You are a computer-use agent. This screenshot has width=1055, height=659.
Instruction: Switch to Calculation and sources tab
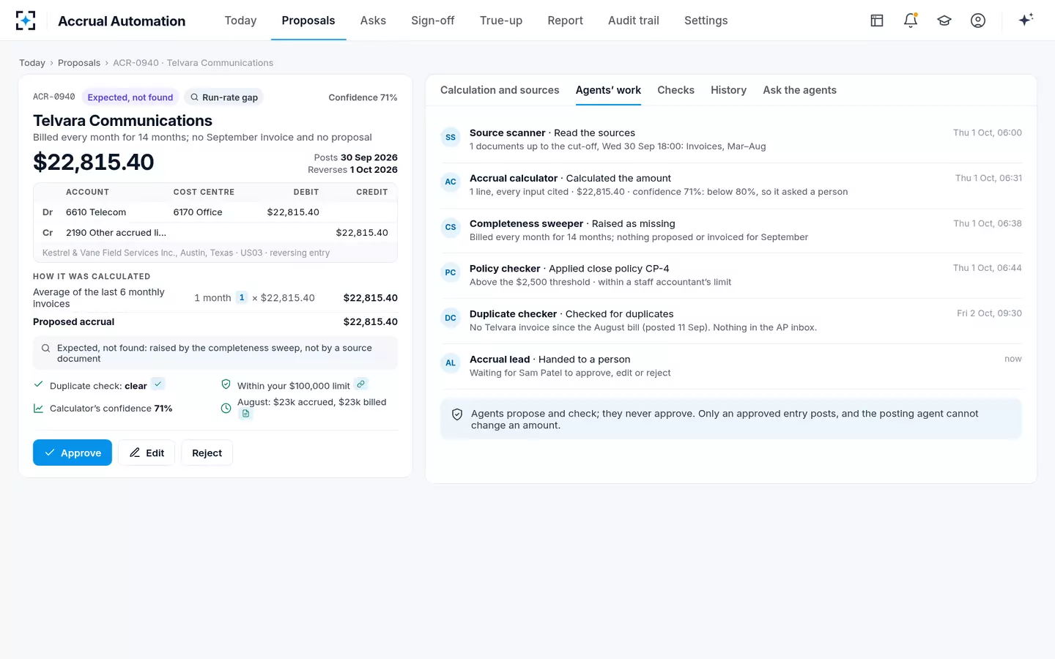(500, 90)
